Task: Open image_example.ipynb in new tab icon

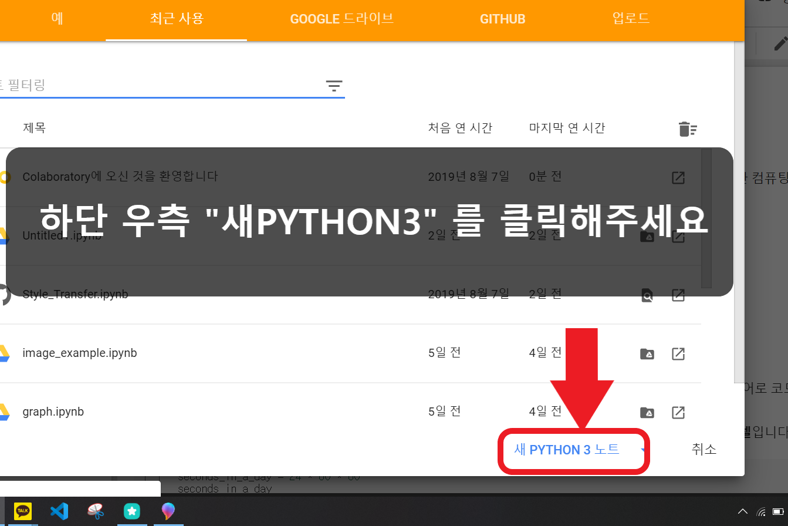Action: [x=678, y=354]
